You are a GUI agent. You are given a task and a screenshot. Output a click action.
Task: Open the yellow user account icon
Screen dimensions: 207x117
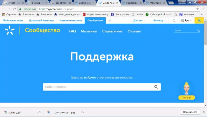click(199, 20)
